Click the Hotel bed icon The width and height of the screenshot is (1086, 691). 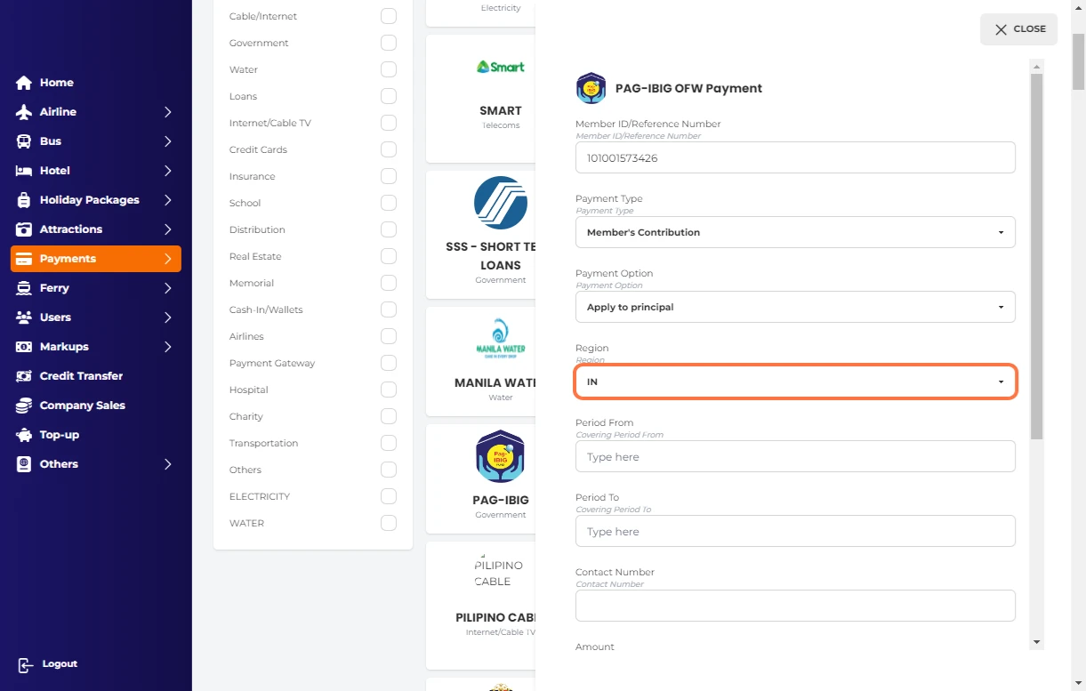[x=24, y=171]
